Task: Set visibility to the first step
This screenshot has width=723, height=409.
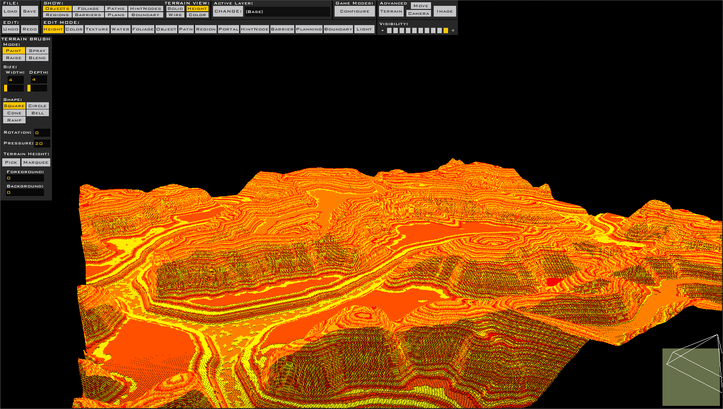Action: [x=389, y=30]
